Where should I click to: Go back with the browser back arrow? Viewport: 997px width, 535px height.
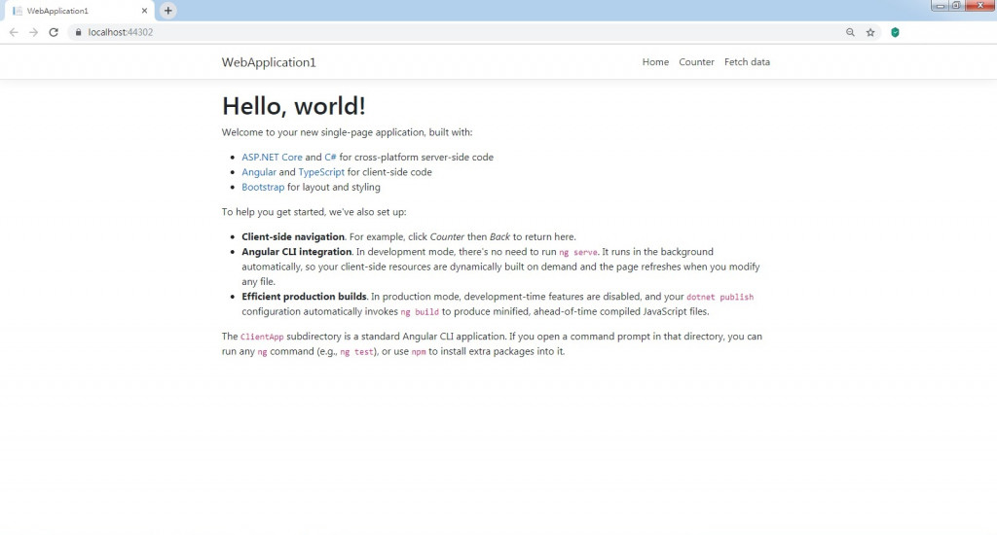pos(14,32)
